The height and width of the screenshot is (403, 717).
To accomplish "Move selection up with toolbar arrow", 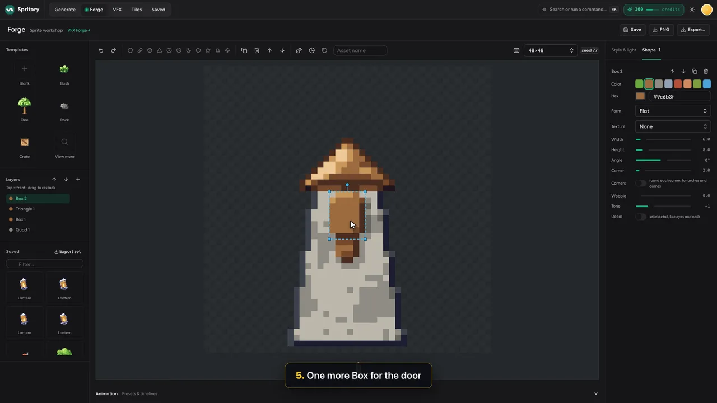I will (x=269, y=50).
